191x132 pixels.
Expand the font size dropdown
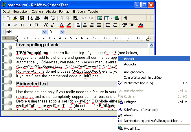click(x=62, y=32)
